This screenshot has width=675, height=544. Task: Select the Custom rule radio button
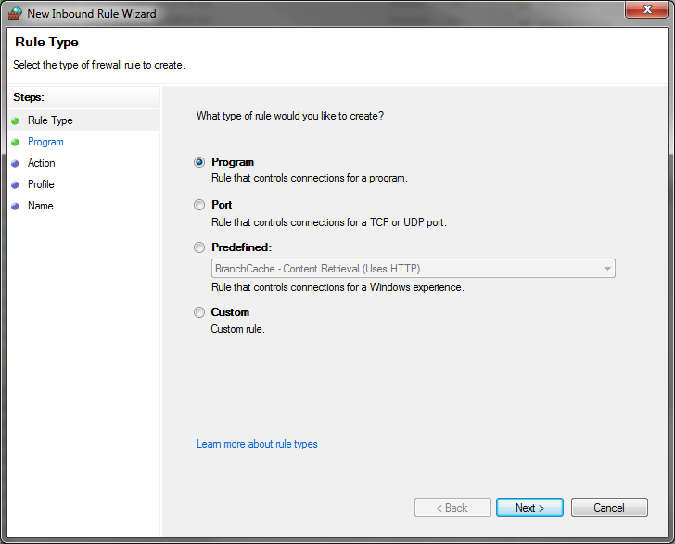198,312
